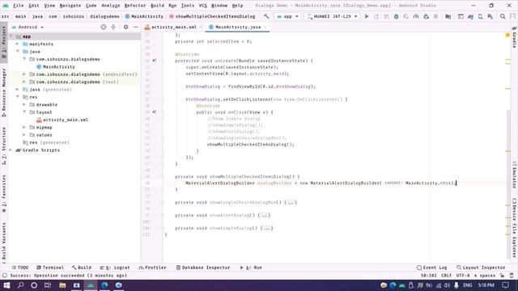Screen dimensions: 518x291
Task: Open the app run configuration dropdown
Action: pos(288,16)
